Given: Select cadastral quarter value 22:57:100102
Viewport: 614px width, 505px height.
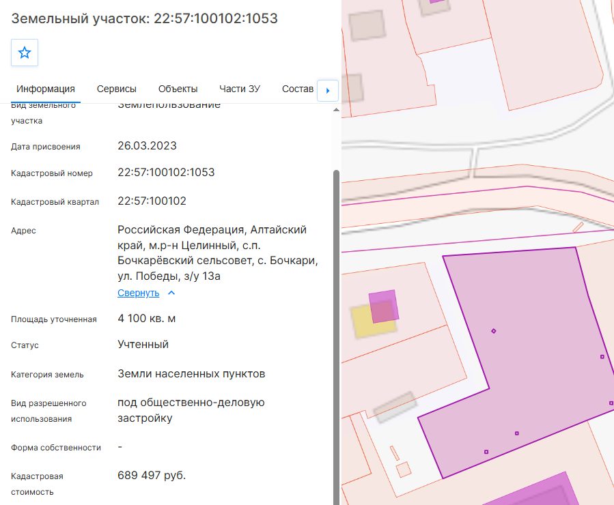Looking at the screenshot, I should (152, 201).
